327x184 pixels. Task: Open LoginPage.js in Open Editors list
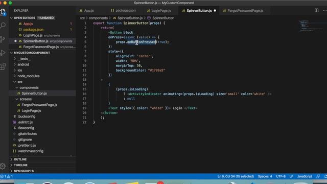pos(33,35)
